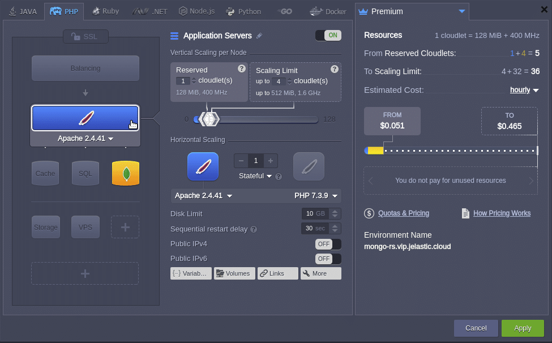Click the cloudlet scaling slider handle

(209, 119)
